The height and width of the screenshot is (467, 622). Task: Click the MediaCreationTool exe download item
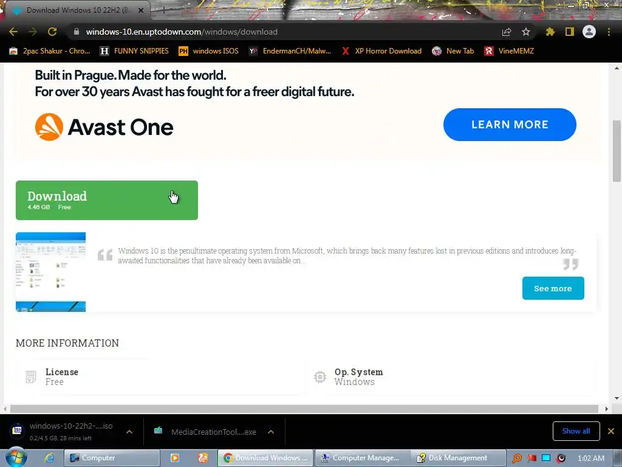(x=205, y=432)
